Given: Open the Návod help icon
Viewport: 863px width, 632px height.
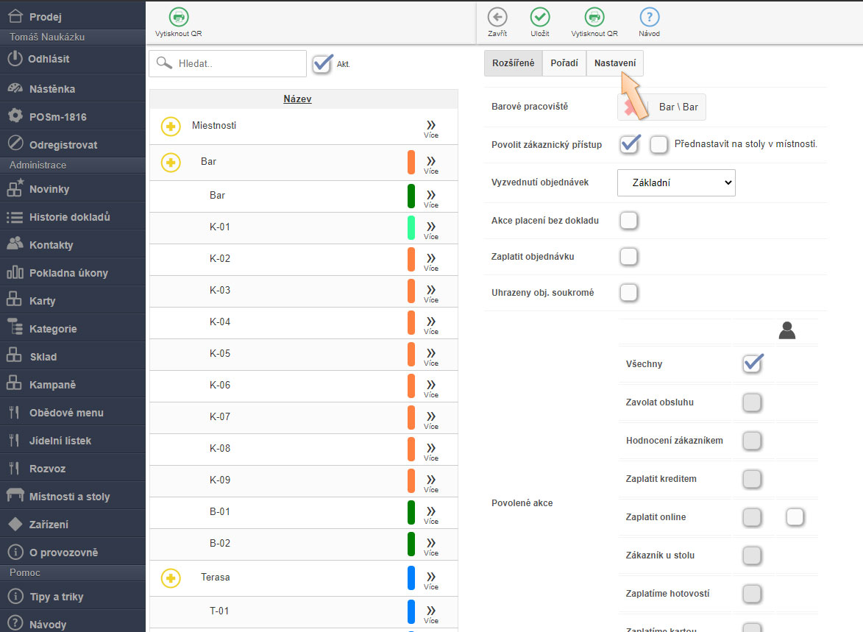Looking at the screenshot, I should (x=649, y=18).
